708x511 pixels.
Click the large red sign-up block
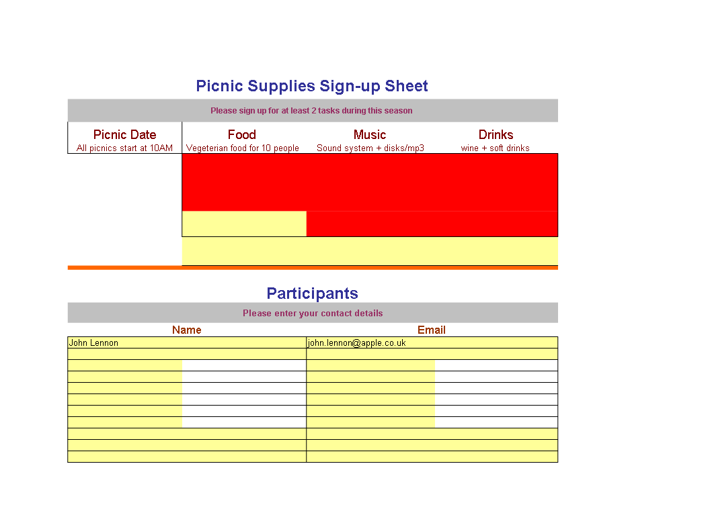coord(370,182)
